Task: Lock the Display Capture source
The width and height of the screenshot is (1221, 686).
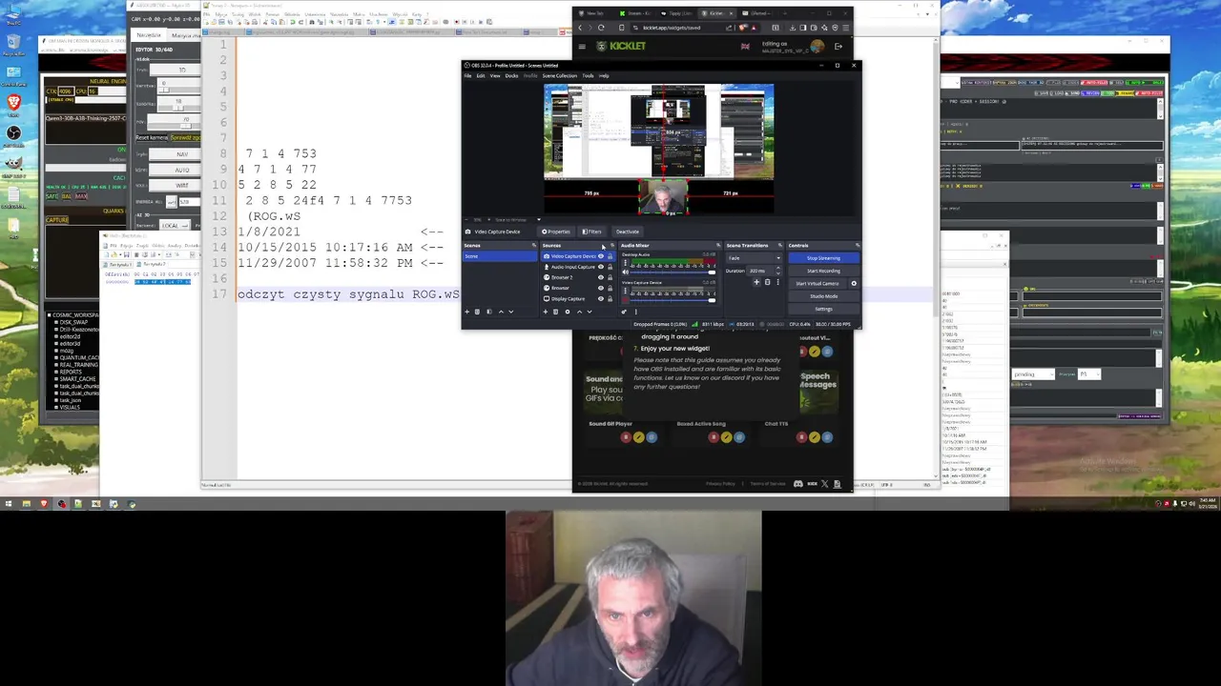Action: click(610, 299)
